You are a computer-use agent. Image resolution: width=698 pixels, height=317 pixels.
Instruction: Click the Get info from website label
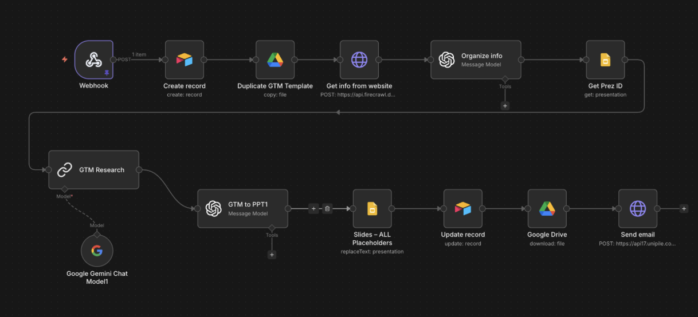[359, 86]
